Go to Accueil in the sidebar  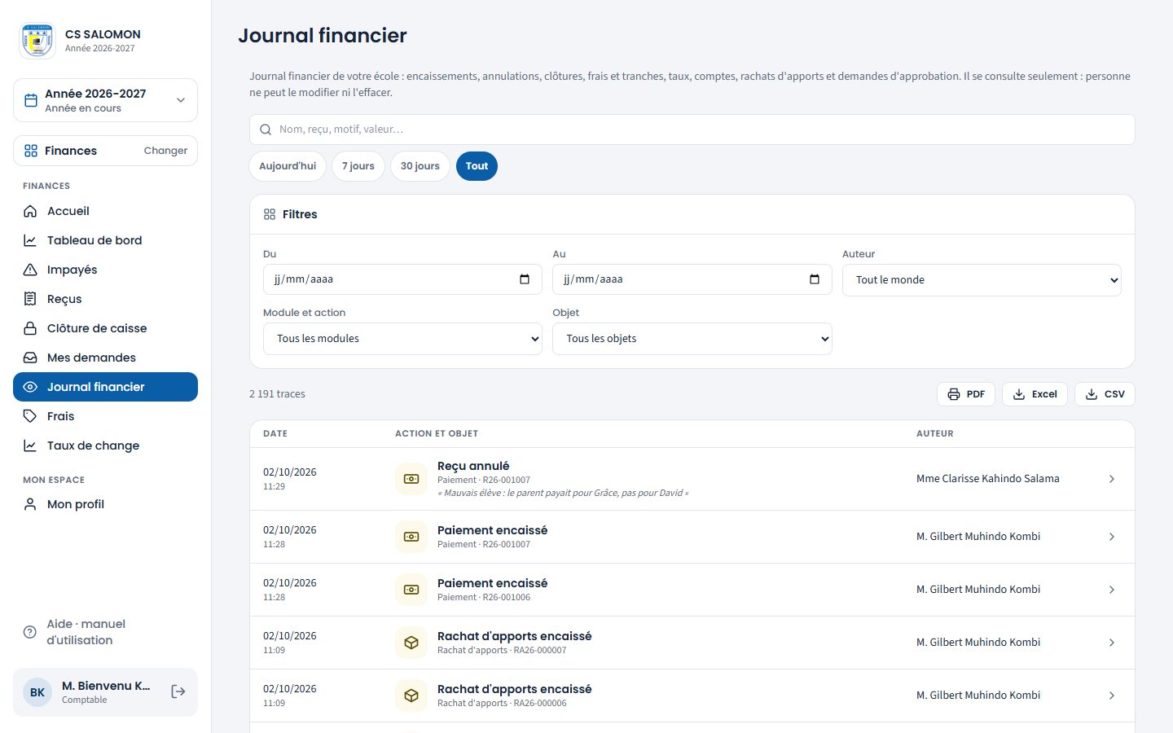[105, 211]
